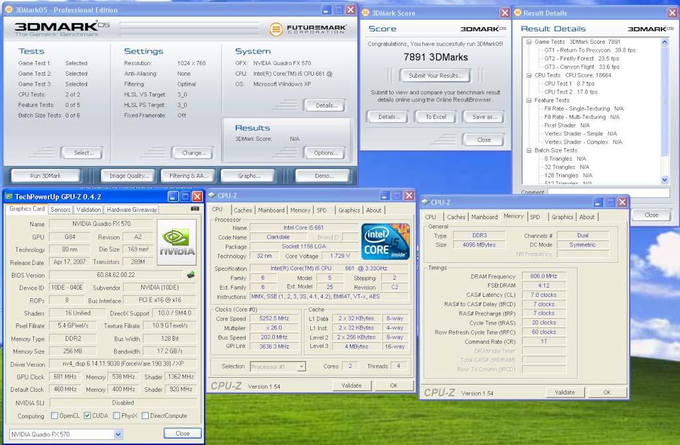
Task: Click the Result Details scrollbar up arrow
Action: (664, 42)
